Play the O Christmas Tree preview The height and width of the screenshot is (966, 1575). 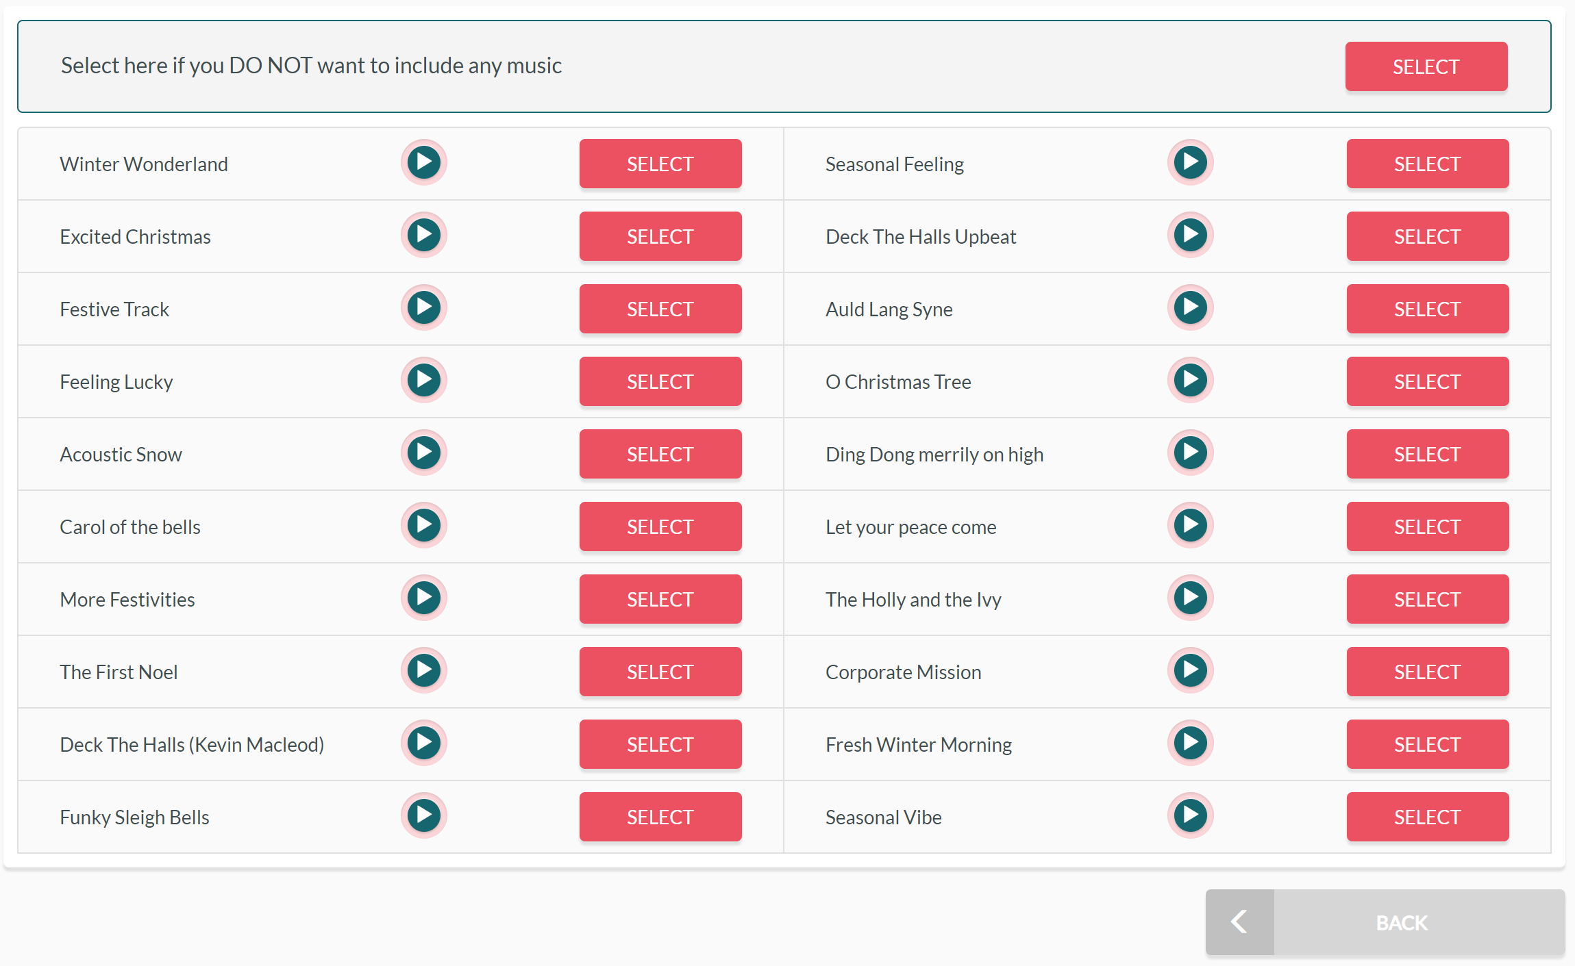1191,381
